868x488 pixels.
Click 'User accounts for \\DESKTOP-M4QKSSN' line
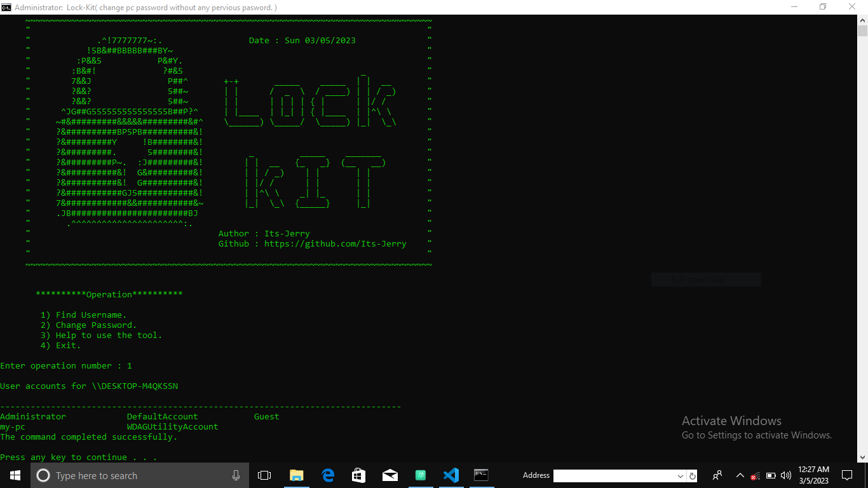(89, 386)
